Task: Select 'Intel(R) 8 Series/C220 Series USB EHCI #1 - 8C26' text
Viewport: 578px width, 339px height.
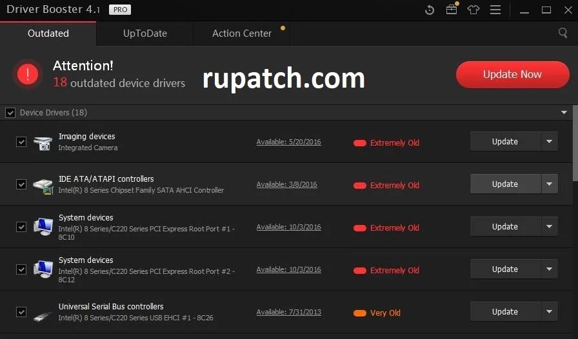Action: pos(135,318)
